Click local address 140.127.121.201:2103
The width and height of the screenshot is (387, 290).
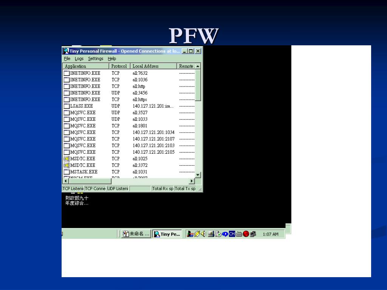153,145
